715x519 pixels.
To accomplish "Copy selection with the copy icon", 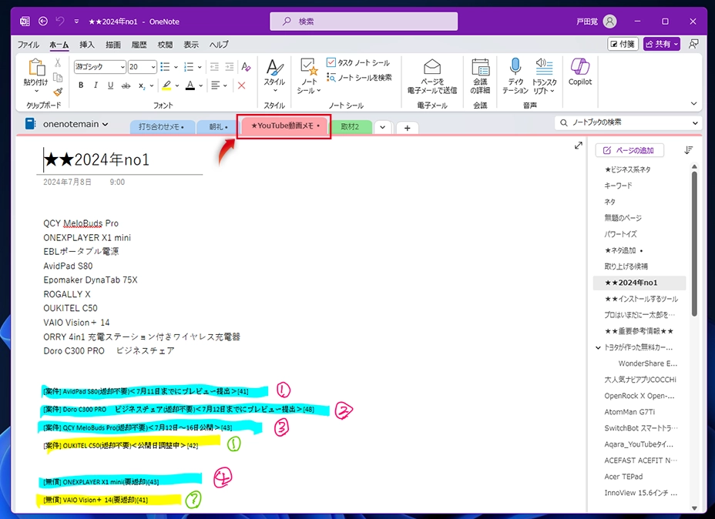I will pyautogui.click(x=58, y=77).
